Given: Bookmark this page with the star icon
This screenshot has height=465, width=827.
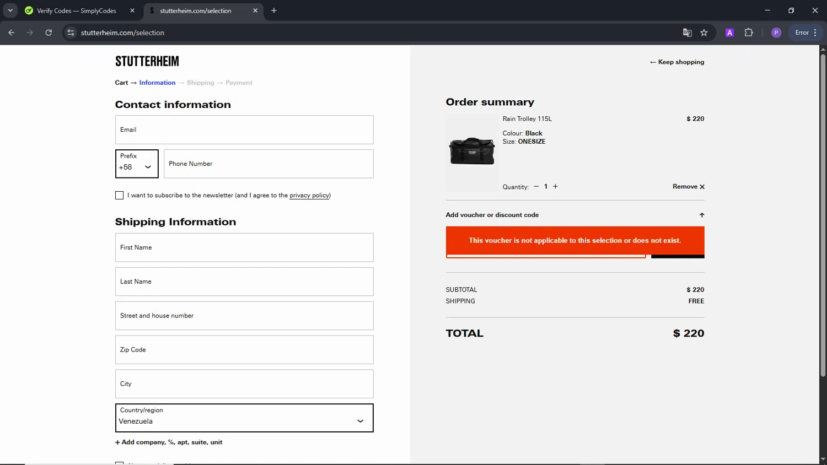Looking at the screenshot, I should click(x=704, y=33).
